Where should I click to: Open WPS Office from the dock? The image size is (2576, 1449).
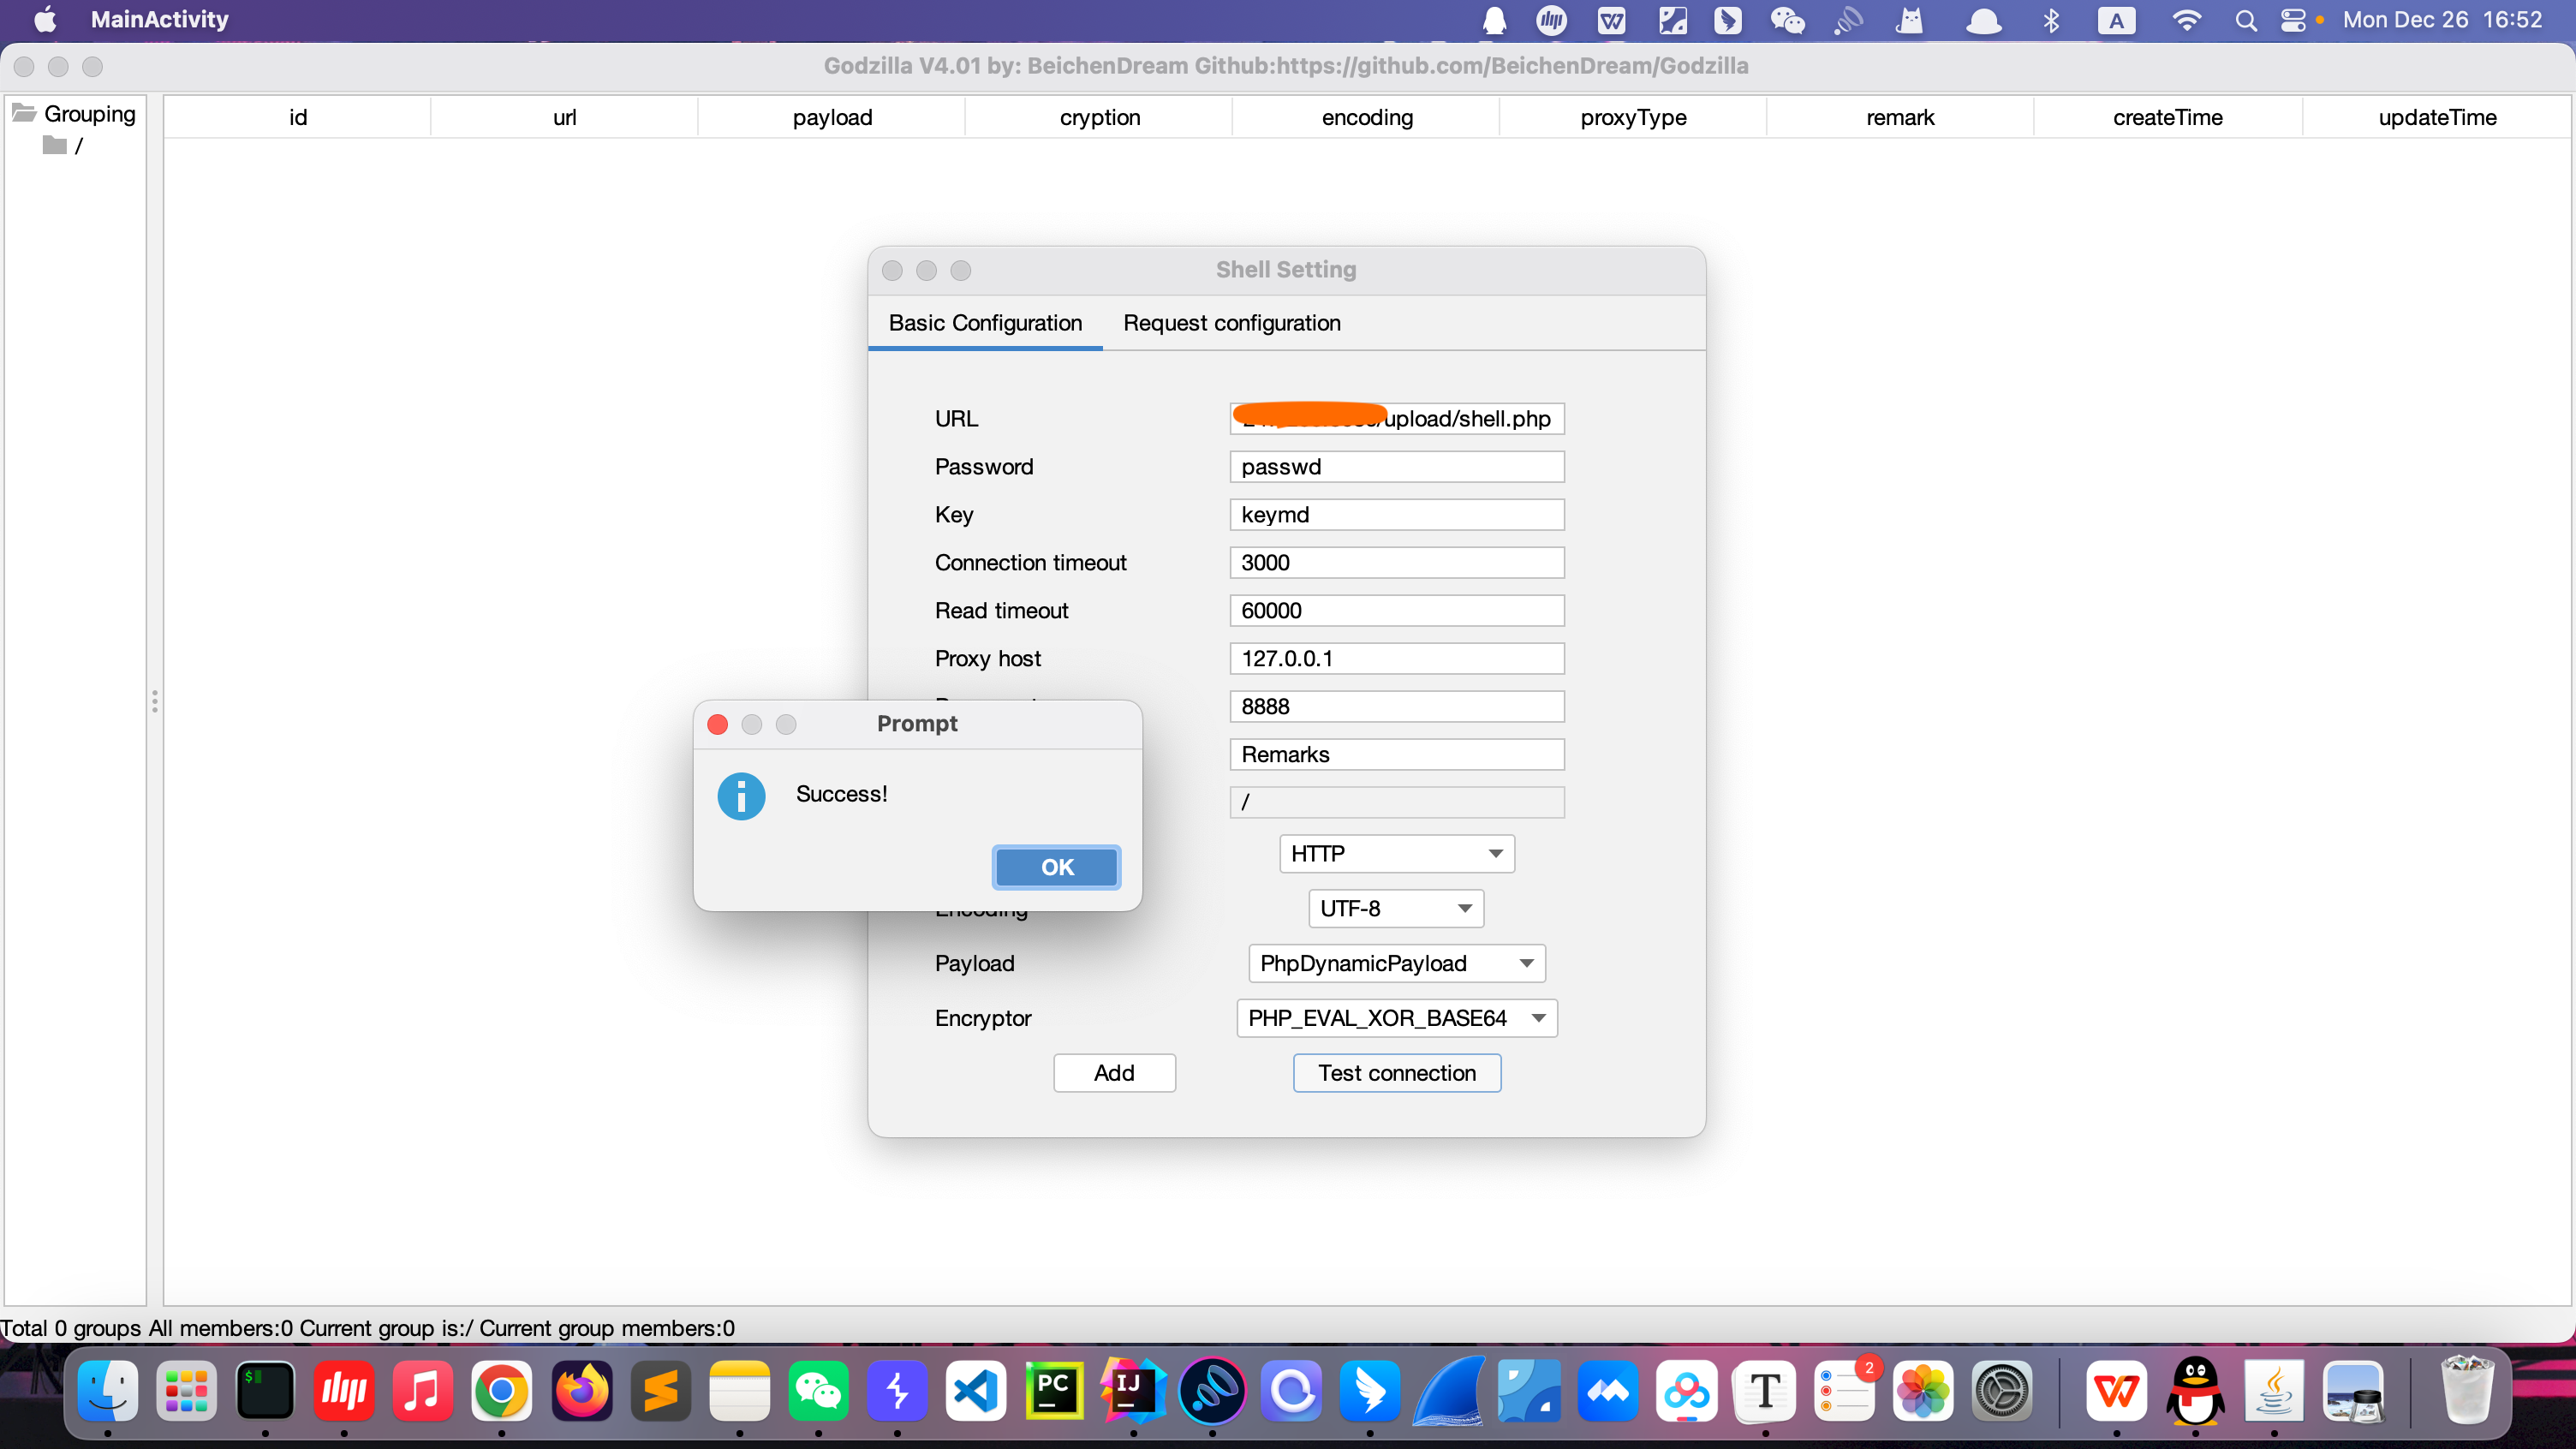[x=2116, y=1391]
